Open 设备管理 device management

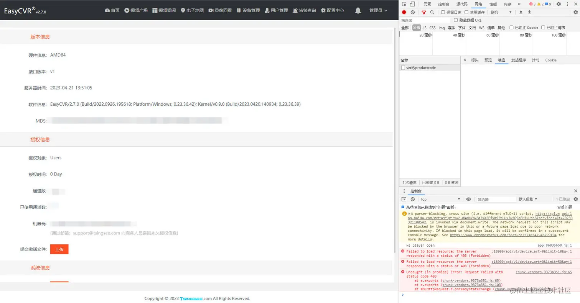tap(248, 10)
